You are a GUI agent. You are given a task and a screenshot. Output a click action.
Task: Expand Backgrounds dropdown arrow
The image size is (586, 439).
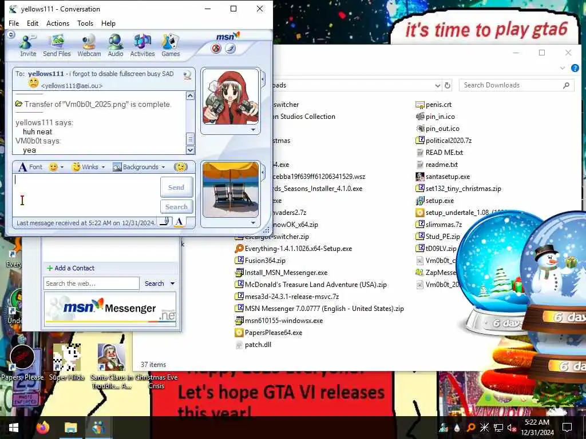pyautogui.click(x=163, y=167)
